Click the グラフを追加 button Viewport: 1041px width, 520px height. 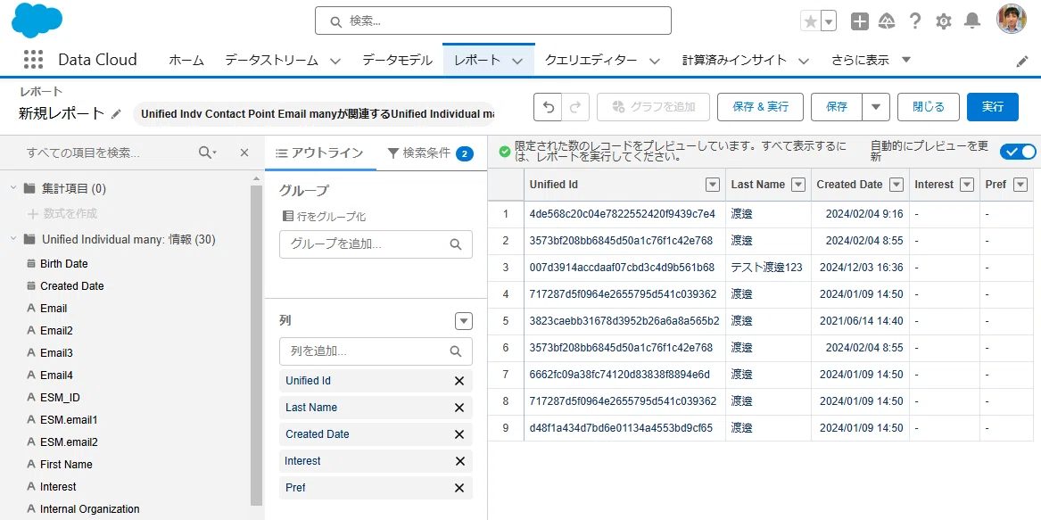pos(653,107)
